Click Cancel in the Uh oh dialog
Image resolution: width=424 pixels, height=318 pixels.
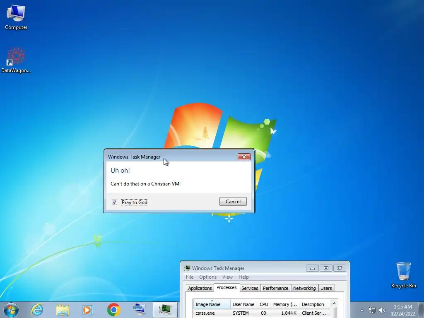tap(233, 202)
